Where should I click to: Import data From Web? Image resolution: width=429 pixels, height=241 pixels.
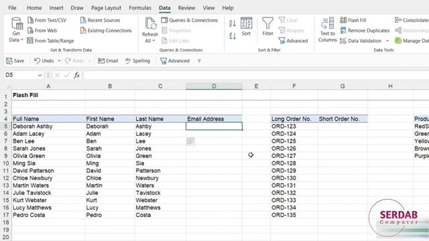(42, 30)
